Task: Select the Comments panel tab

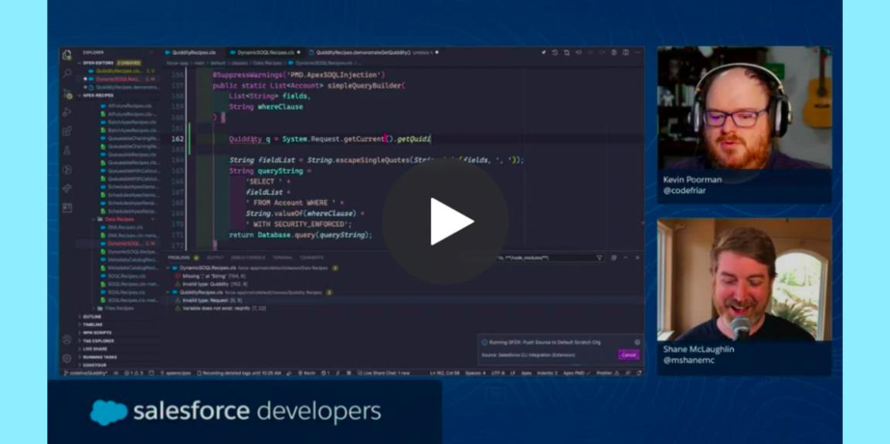Action: click(311, 257)
